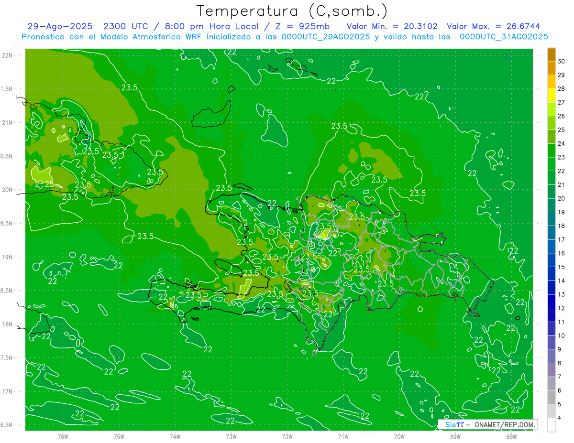Click the dark orange top swatch above 30
The width and height of the screenshot is (574, 443).
(552, 54)
